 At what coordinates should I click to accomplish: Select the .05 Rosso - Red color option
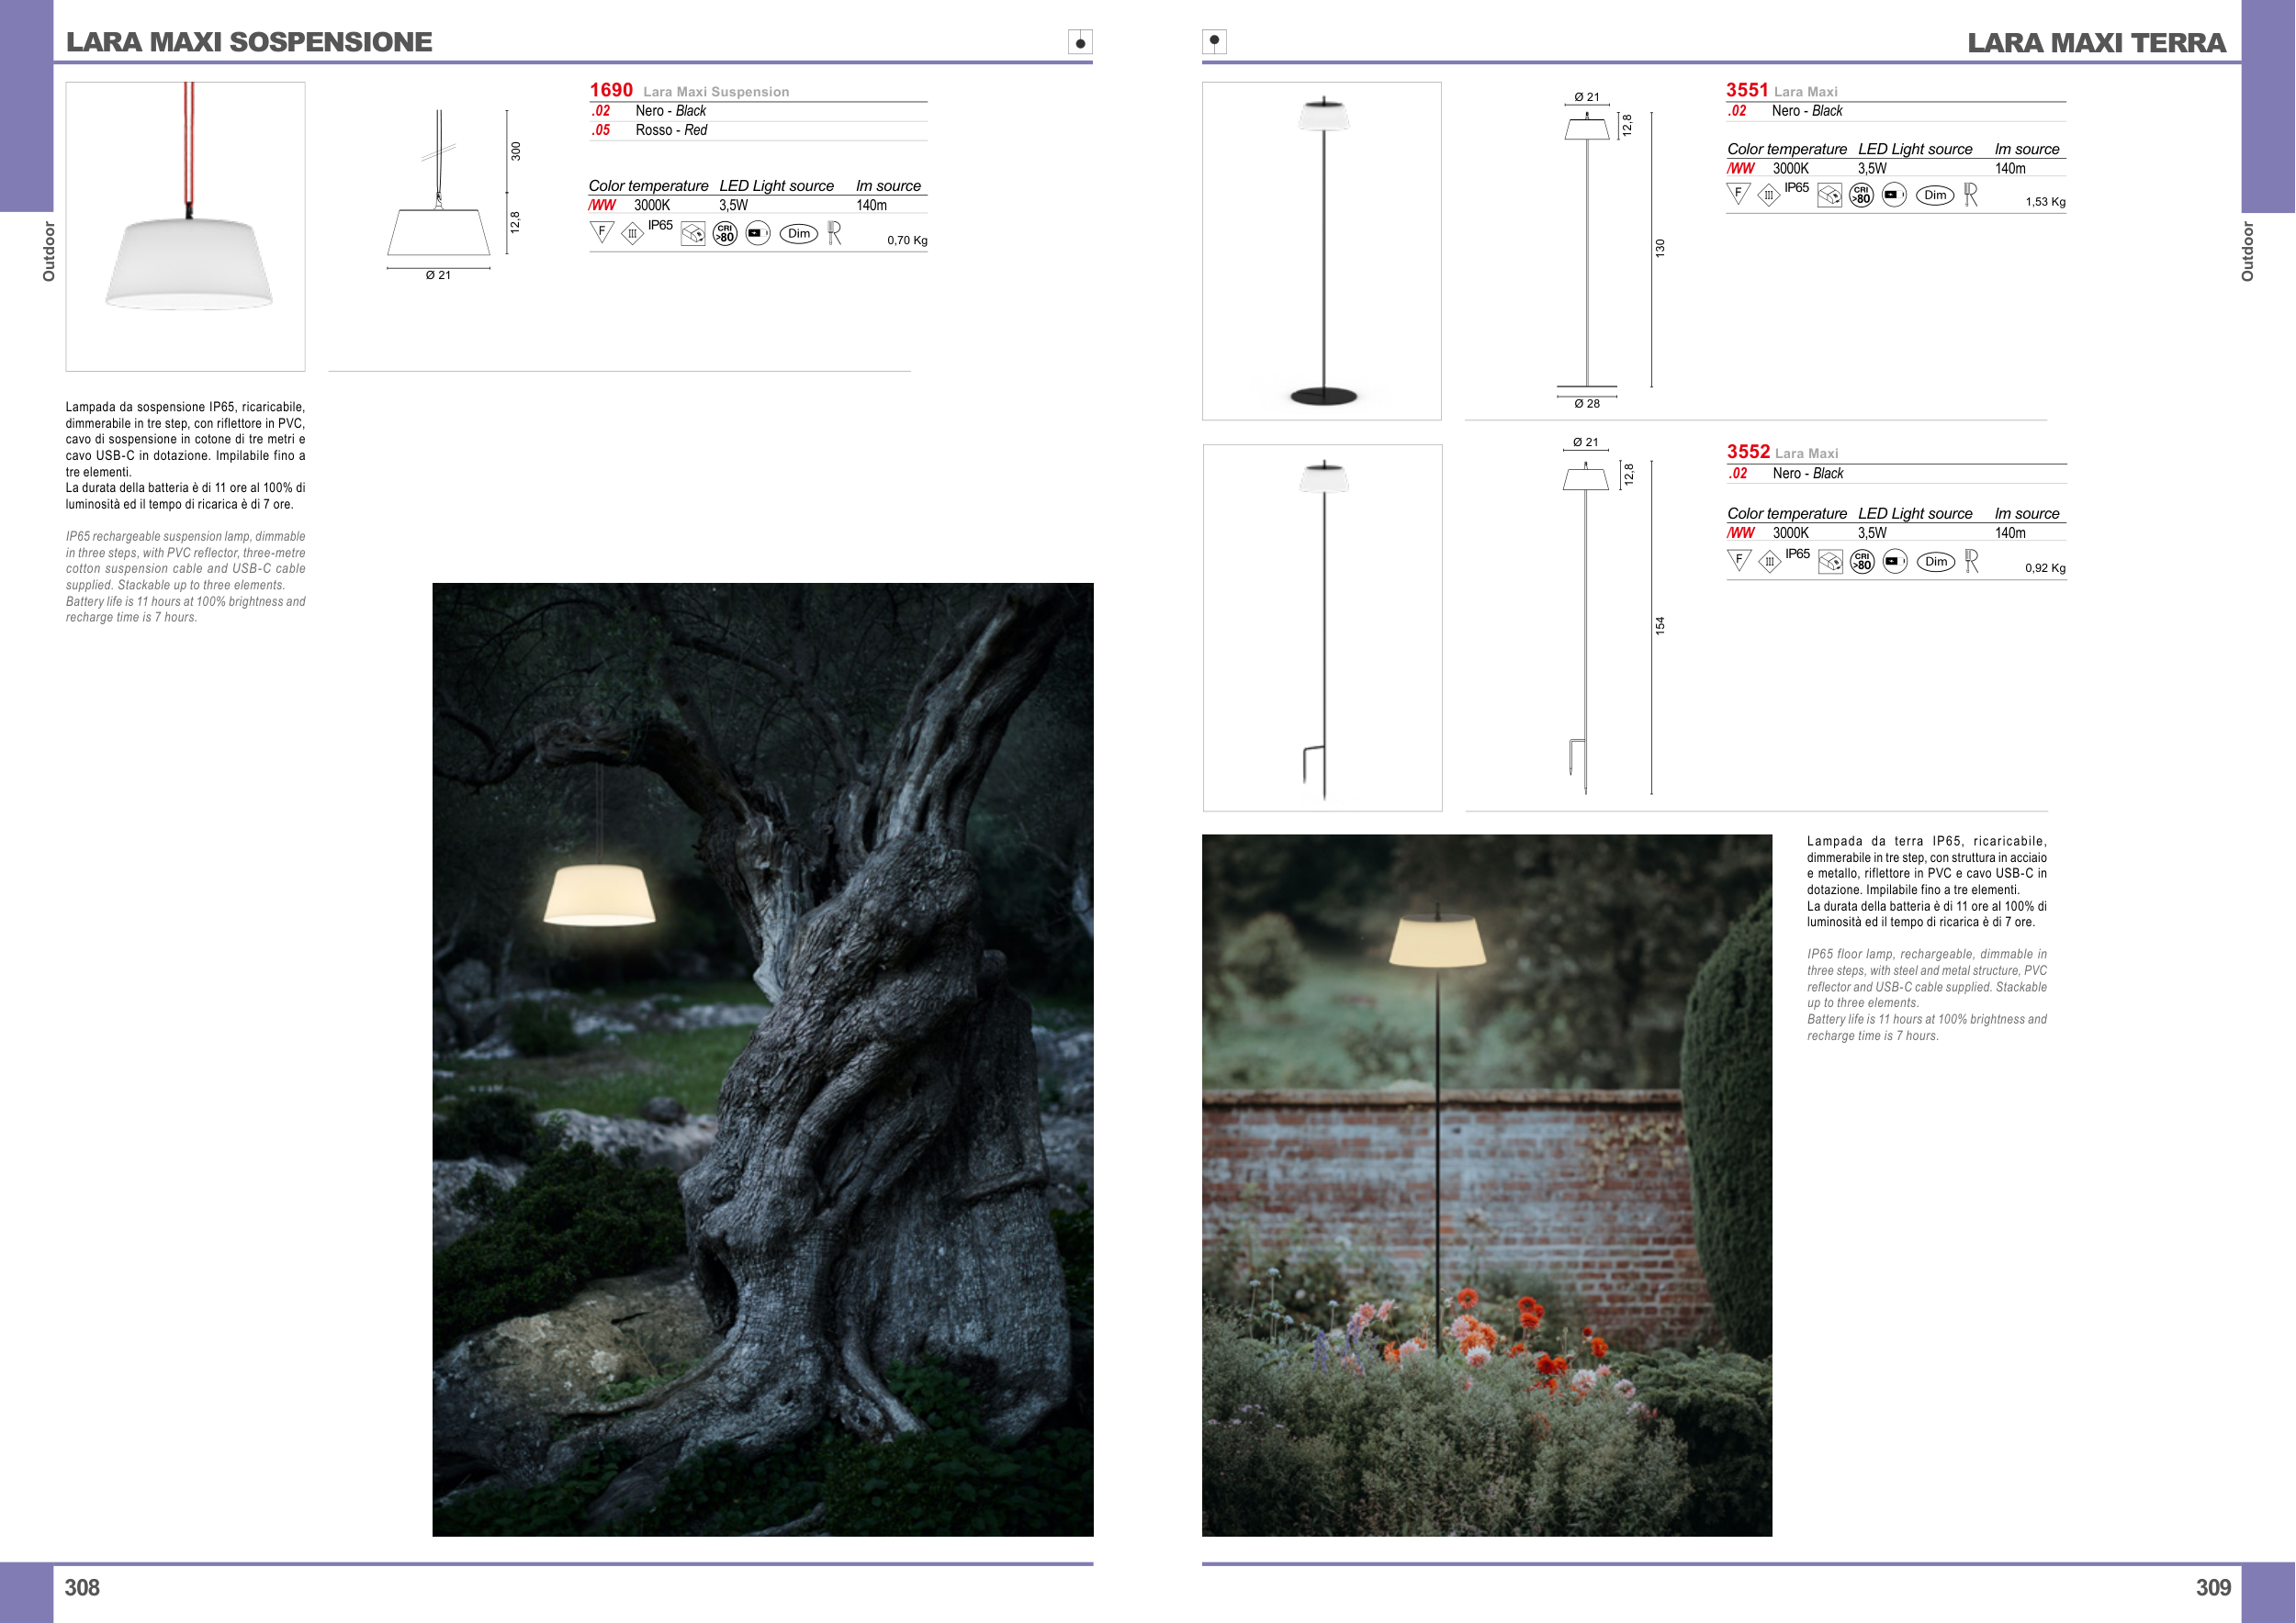point(671,130)
